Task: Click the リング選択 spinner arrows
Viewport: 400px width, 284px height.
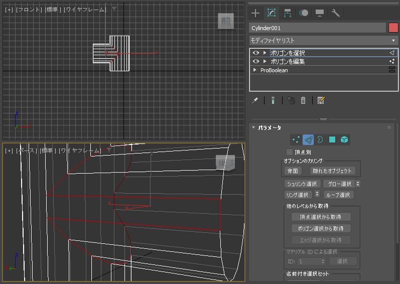Action: [x=317, y=194]
